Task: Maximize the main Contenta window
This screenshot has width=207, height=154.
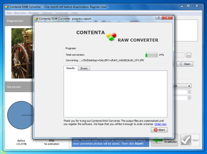Action: tap(188, 6)
